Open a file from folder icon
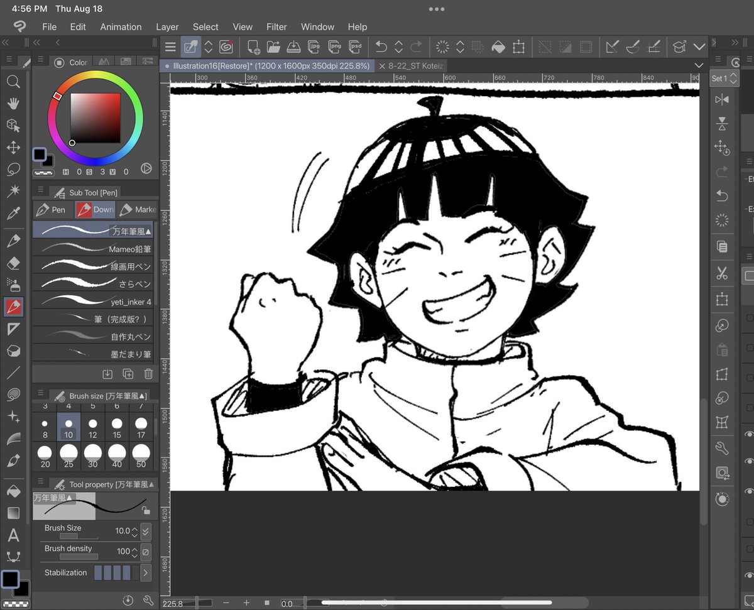This screenshot has height=610, width=754. (x=273, y=47)
